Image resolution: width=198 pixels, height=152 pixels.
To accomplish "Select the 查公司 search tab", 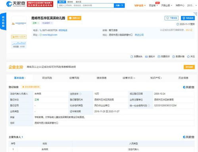I will pyautogui.click(x=62, y=2).
